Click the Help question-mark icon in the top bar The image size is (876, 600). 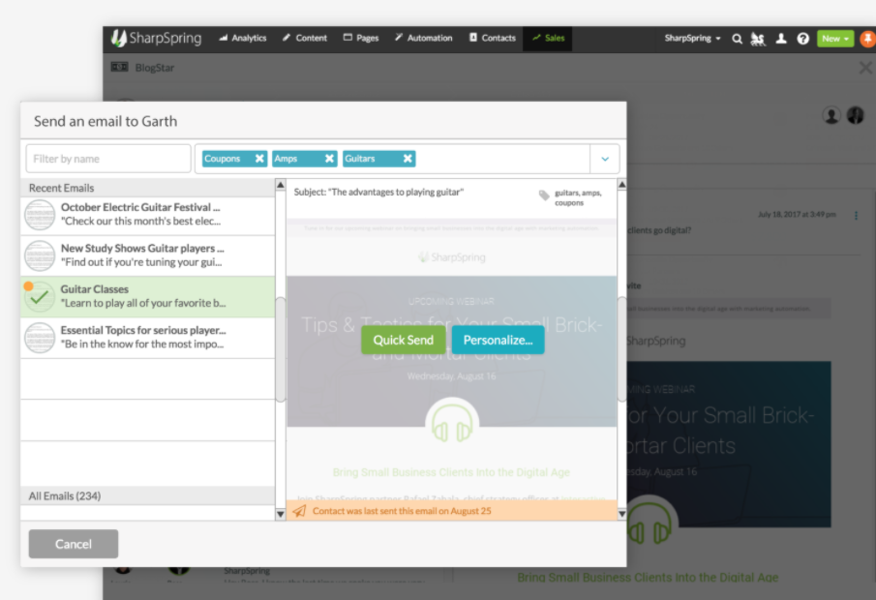pos(802,39)
